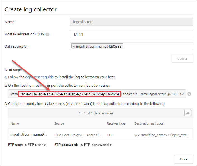The image size is (197, 166).
Task: Click the Receiver type column header
Action: click(x=116, y=123)
